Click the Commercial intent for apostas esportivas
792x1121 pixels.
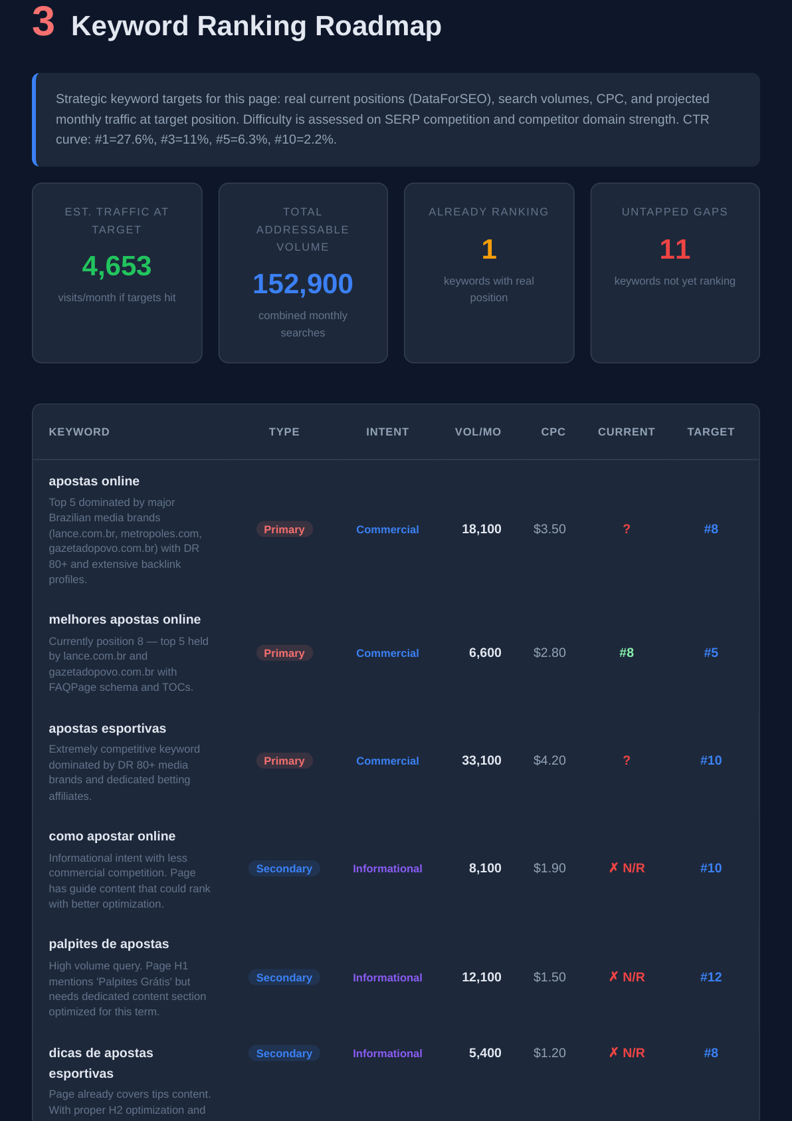coord(387,761)
